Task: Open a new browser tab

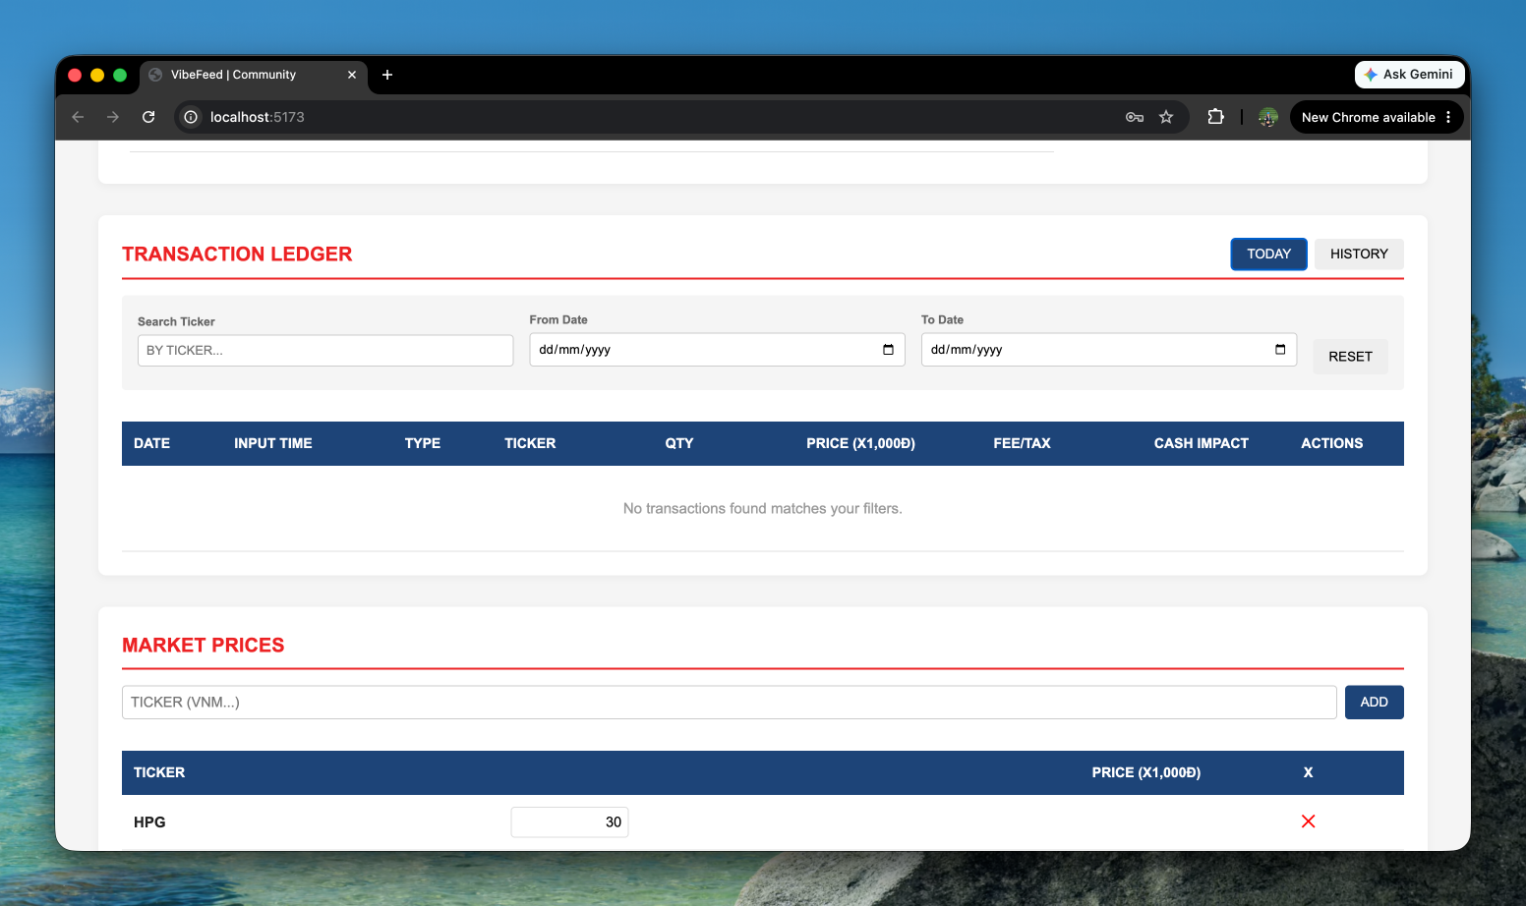Action: click(x=387, y=75)
